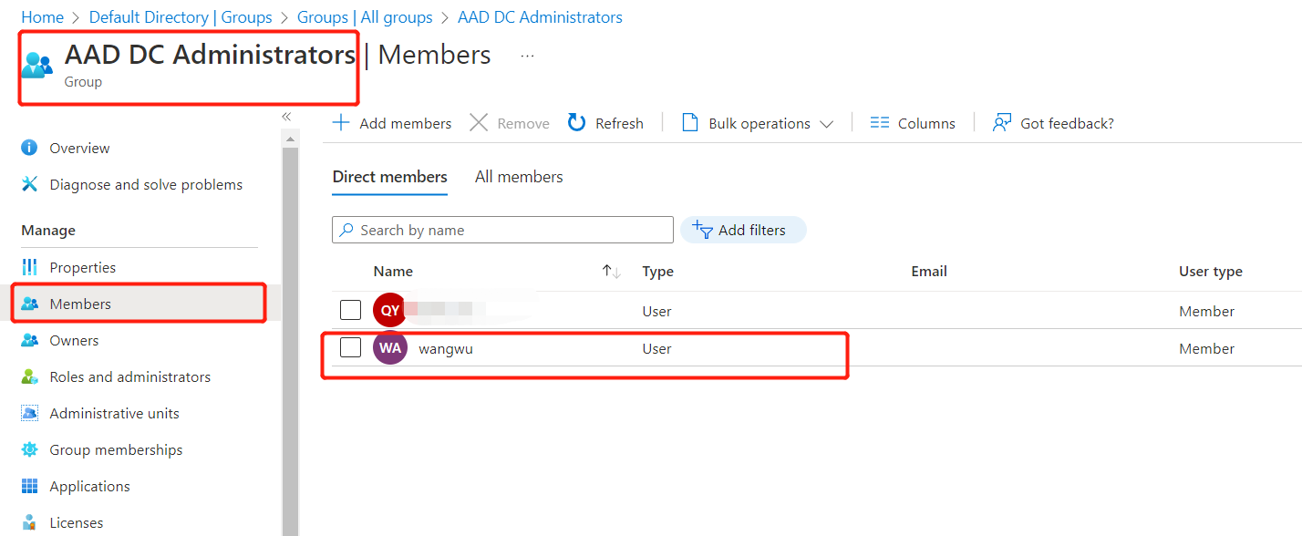Expand the Bulk operations dropdown chevron
The image size is (1302, 536).
pos(826,124)
